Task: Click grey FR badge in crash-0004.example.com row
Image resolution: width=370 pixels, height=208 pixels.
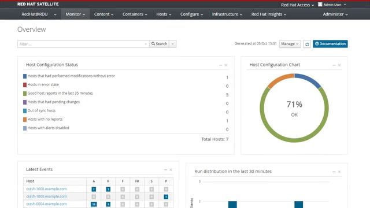Action: pyautogui.click(x=137, y=204)
